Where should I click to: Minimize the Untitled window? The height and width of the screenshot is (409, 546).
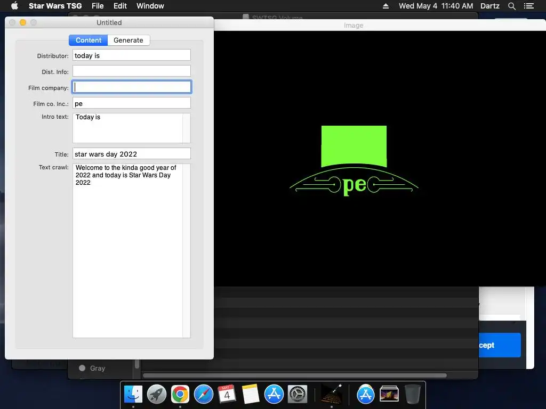coord(22,22)
